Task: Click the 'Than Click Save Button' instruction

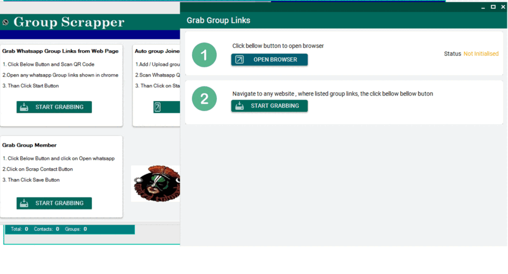Action: coord(31,180)
